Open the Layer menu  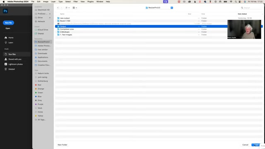click(x=53, y=2)
